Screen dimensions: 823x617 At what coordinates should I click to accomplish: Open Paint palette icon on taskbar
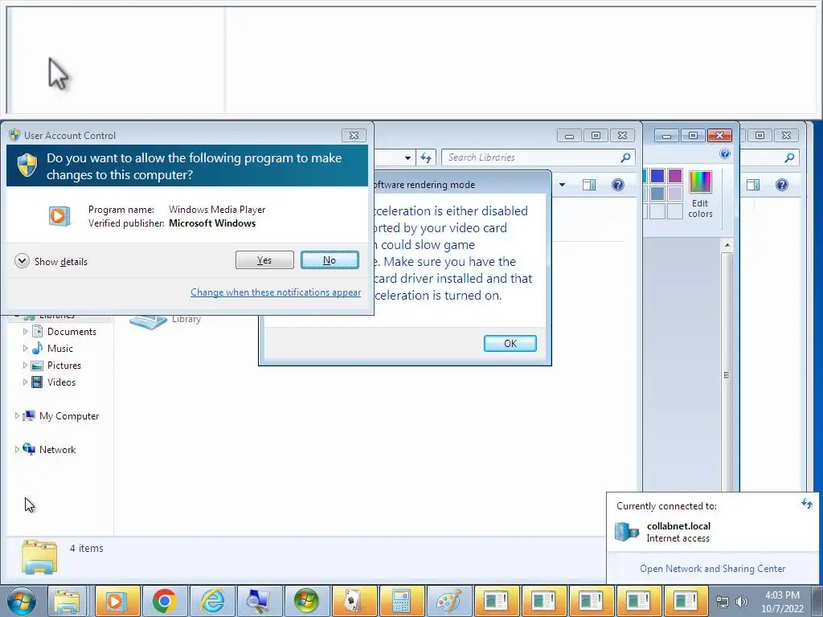tap(448, 601)
